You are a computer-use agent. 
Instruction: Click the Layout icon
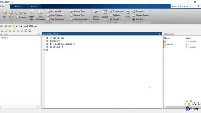(105, 12)
